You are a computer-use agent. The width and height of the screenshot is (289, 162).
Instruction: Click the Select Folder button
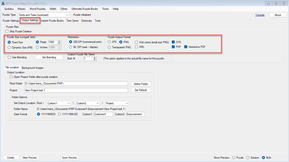141,84
